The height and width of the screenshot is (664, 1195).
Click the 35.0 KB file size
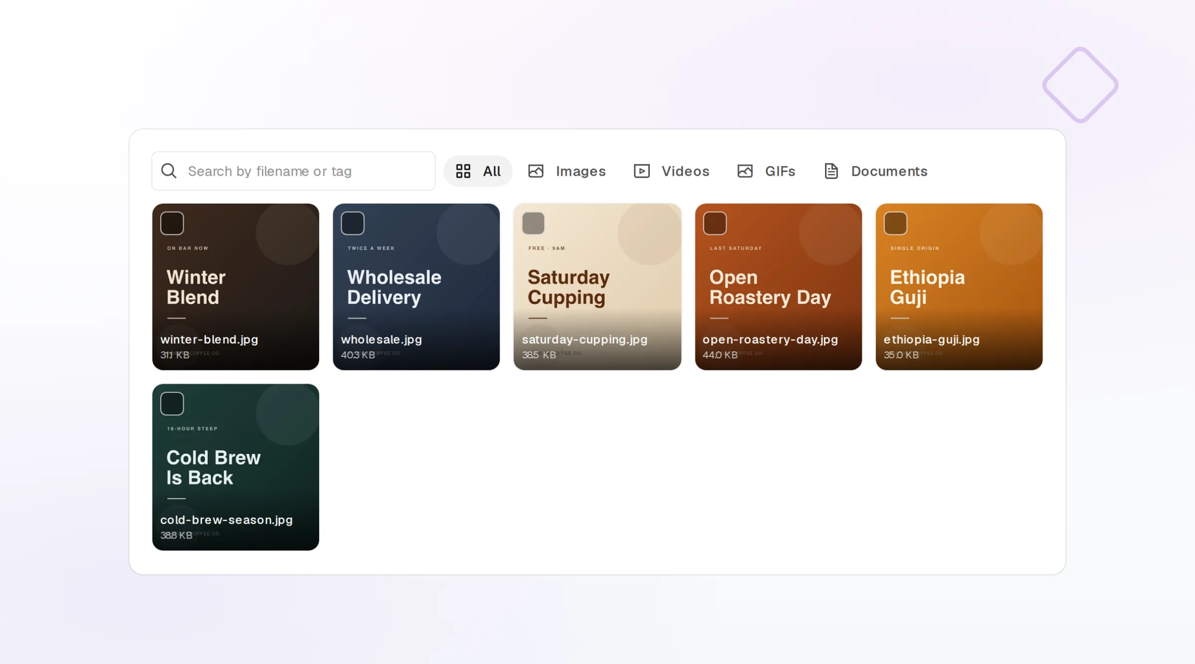901,355
